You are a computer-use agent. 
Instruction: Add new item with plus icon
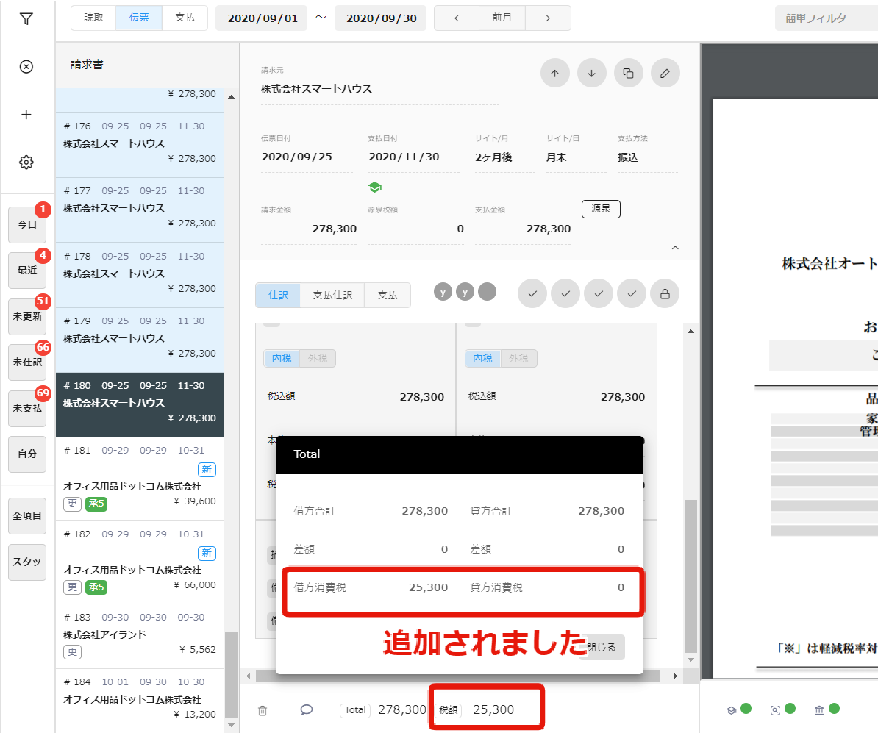coord(26,114)
